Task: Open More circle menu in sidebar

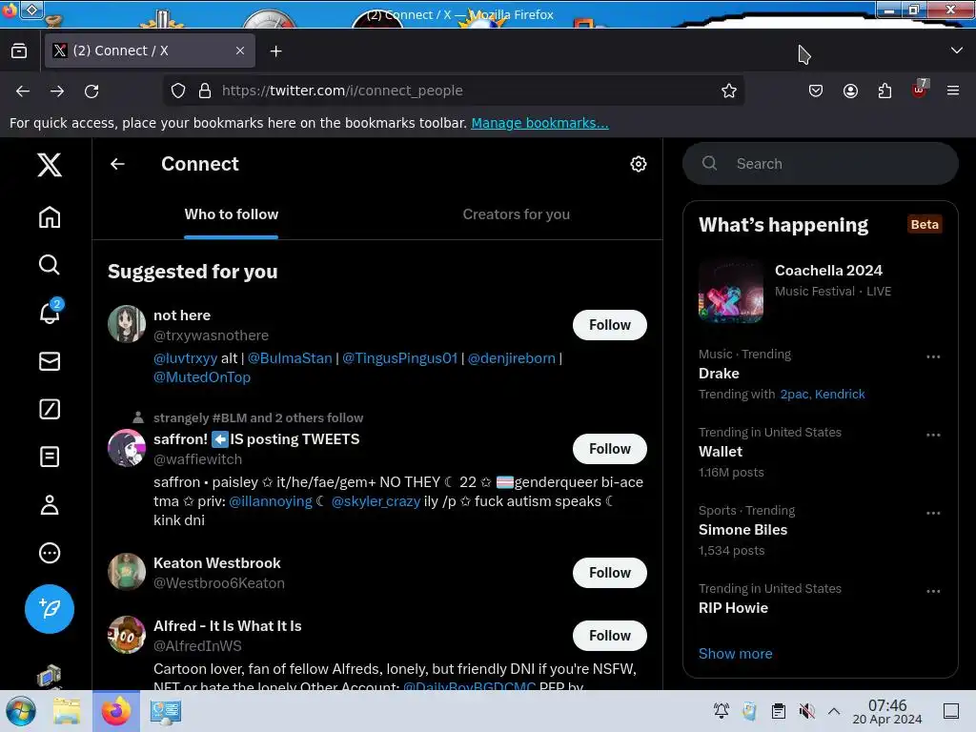Action: (50, 553)
